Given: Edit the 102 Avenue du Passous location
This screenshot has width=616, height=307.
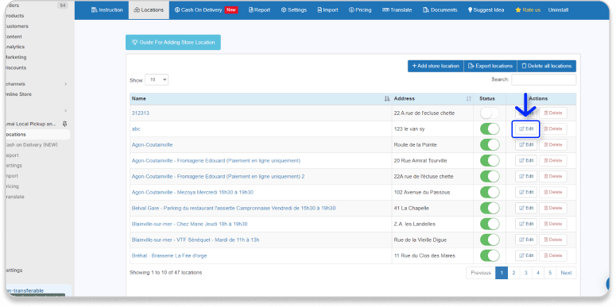Looking at the screenshot, I should (526, 192).
